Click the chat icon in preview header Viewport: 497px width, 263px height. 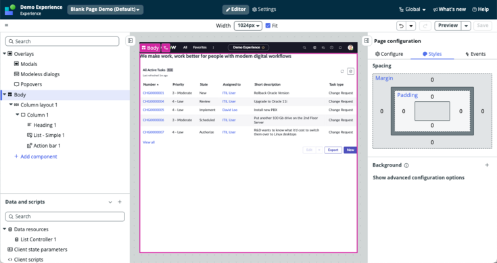[323, 47]
